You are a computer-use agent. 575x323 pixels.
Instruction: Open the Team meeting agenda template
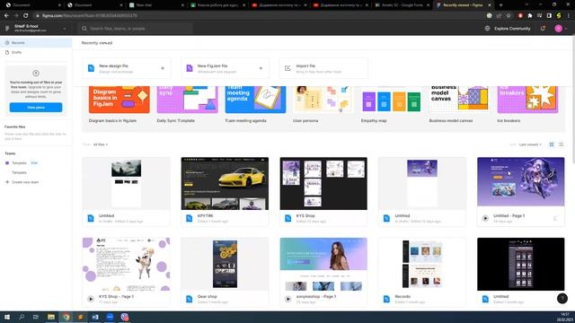(255, 100)
